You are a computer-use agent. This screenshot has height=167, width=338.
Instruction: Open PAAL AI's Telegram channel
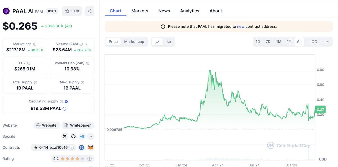click(x=82, y=136)
